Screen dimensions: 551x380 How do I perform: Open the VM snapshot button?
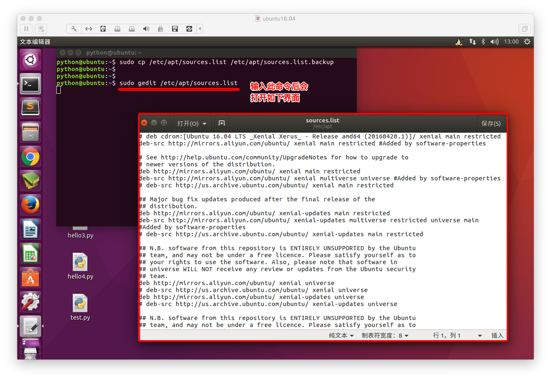point(41,29)
